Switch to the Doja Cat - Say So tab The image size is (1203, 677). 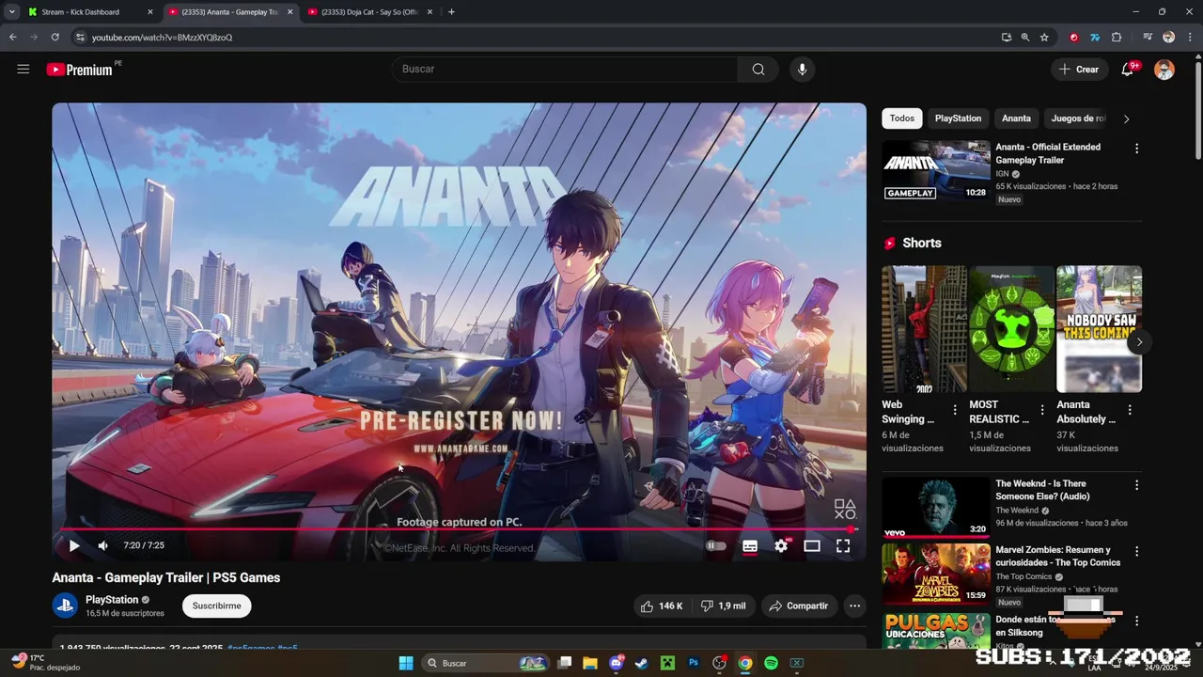(x=371, y=12)
